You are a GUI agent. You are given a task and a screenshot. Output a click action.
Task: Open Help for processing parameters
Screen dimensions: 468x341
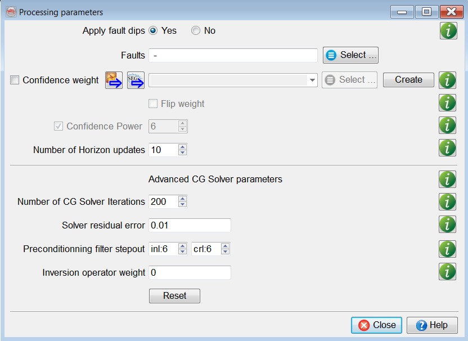tap(432, 325)
